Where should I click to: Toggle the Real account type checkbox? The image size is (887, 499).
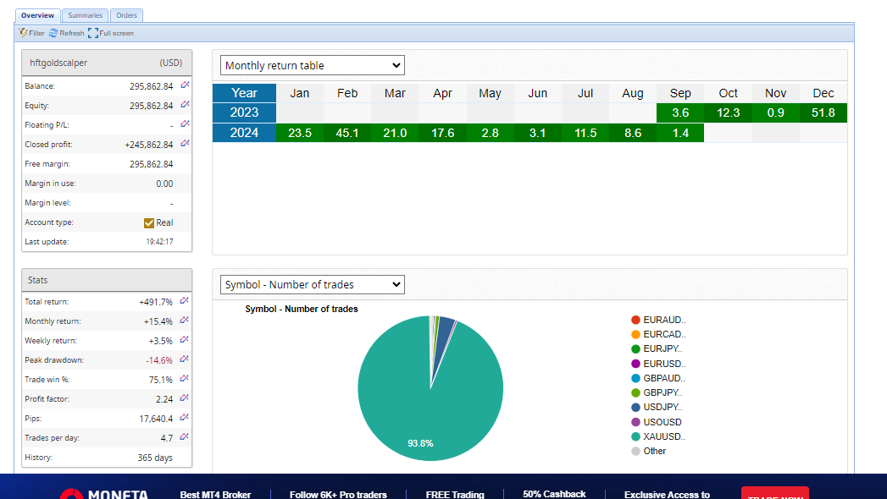tap(149, 222)
